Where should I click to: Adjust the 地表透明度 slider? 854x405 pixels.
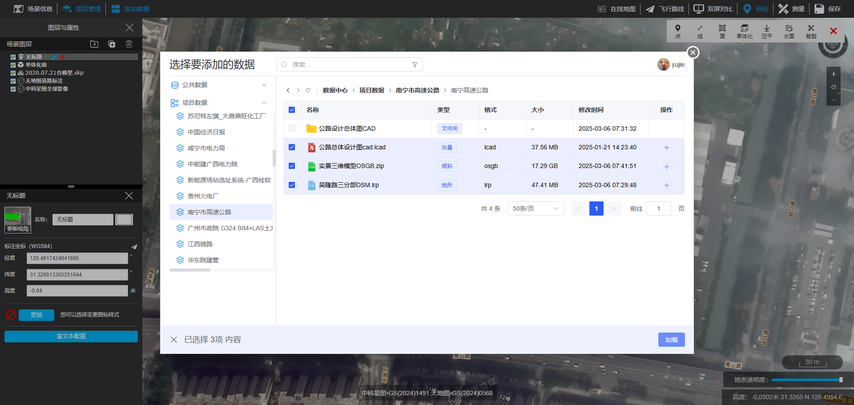[807, 380]
